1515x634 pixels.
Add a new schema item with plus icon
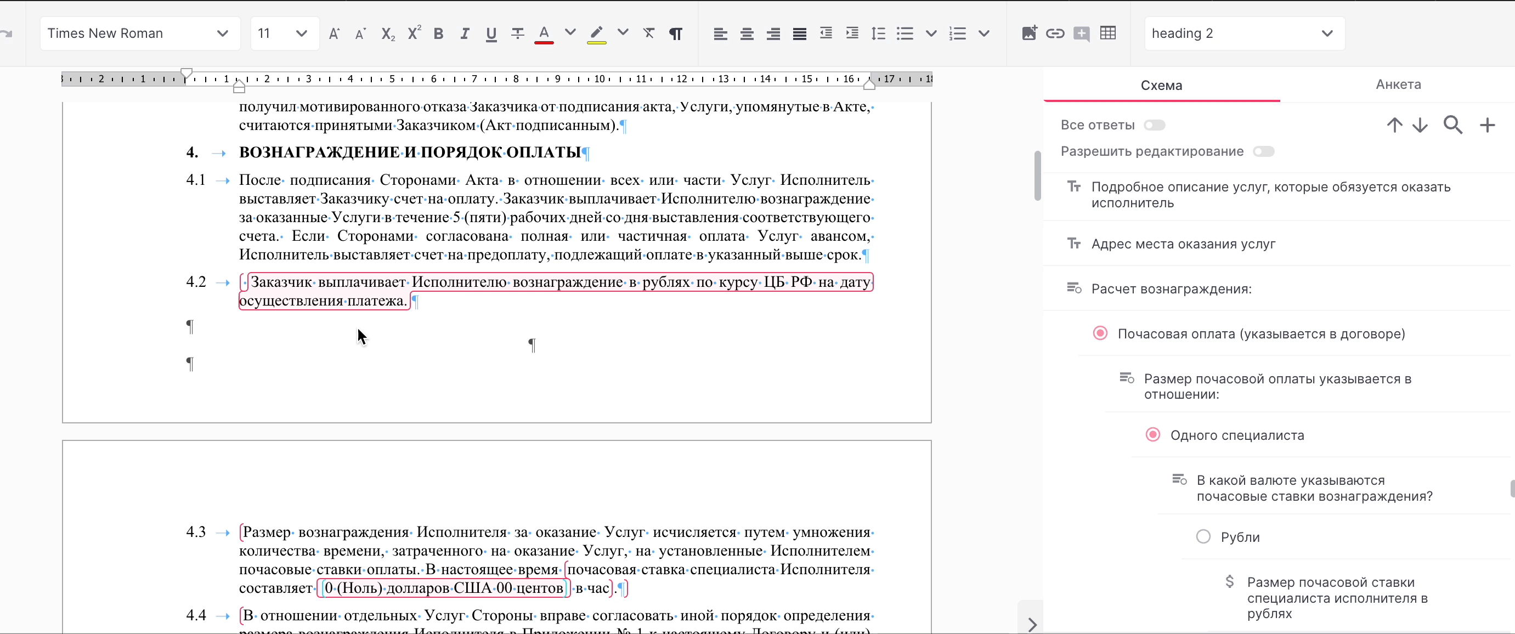pos(1488,124)
